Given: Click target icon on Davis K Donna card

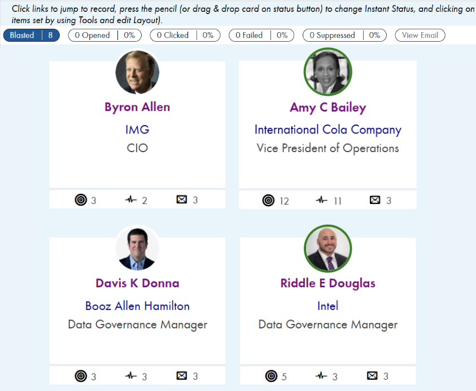Looking at the screenshot, I should tap(81, 376).
